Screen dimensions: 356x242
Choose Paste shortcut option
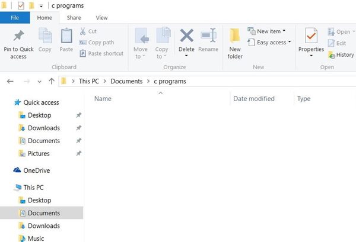[101, 53]
